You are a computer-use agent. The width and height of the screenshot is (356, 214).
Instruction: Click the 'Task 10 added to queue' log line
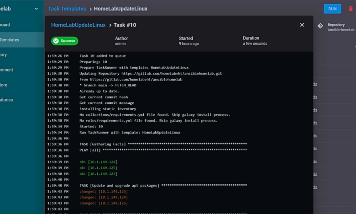tap(102, 56)
